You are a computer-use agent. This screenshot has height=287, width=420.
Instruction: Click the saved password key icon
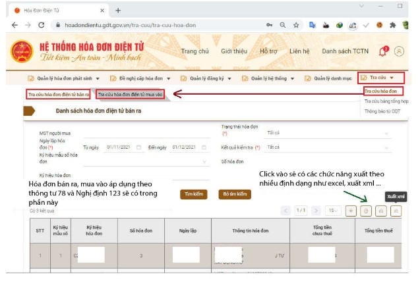tap(269, 25)
